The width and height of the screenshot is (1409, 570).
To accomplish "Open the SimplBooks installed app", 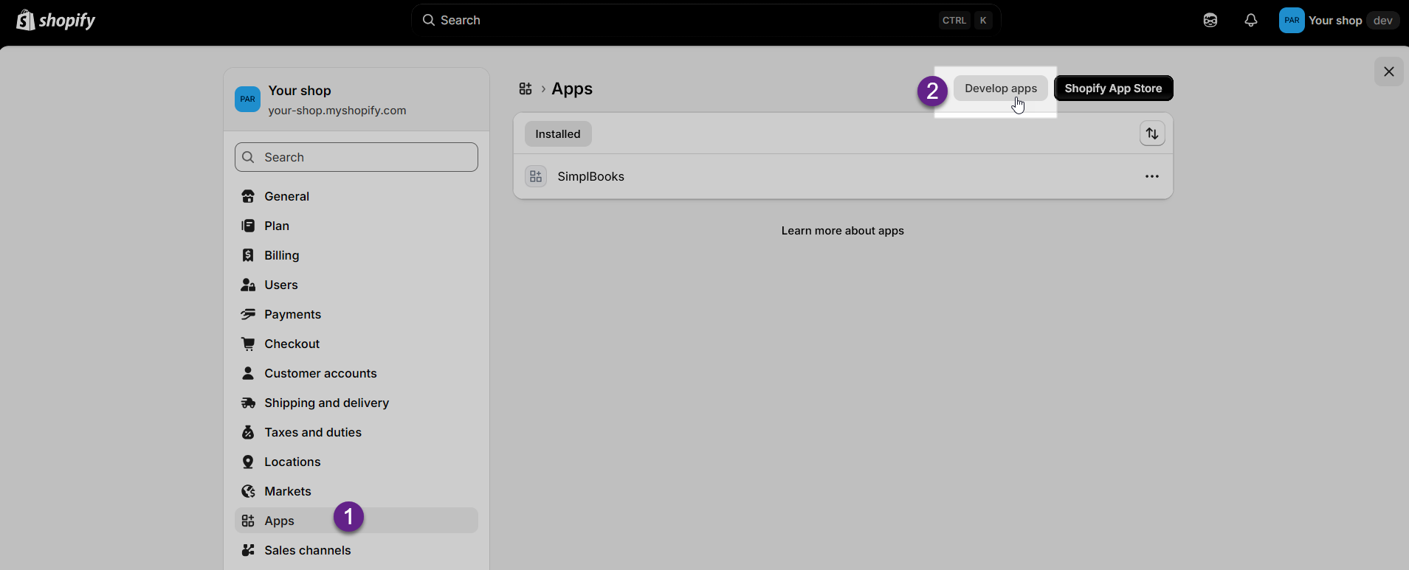I will click(x=590, y=176).
